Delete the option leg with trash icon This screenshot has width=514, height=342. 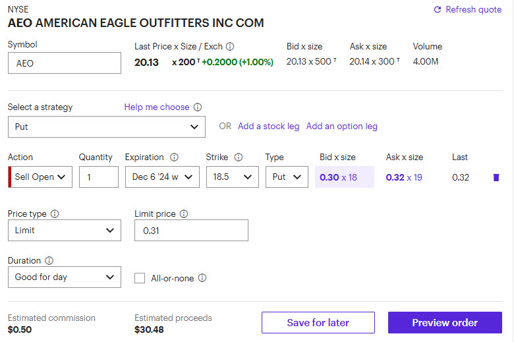click(496, 177)
